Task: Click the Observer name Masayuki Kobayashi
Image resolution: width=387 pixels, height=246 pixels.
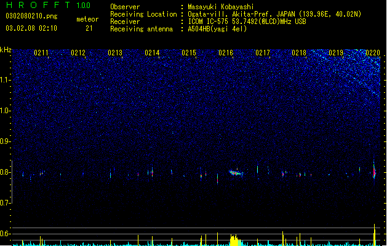Action: (221, 7)
